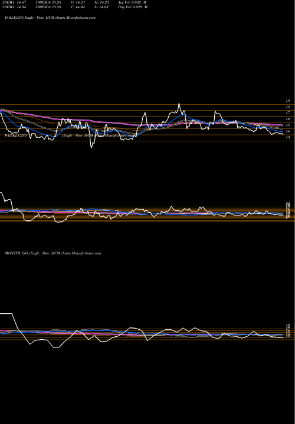295x424 pixels.
Task: Click the 18 price axis label
Action: pos(288,107)
